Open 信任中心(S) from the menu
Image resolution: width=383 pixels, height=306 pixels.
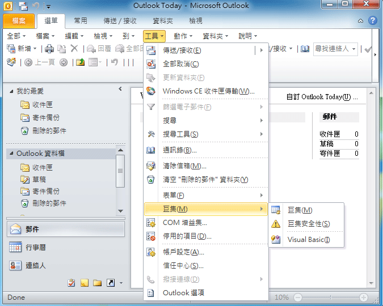click(x=205, y=266)
